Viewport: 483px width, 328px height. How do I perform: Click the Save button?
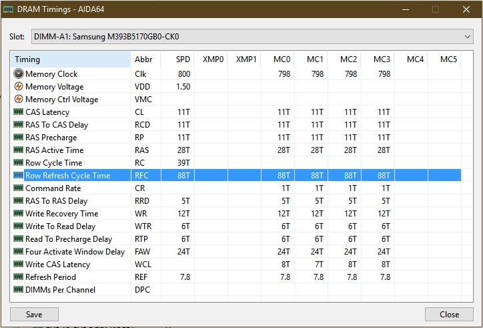[34, 315]
